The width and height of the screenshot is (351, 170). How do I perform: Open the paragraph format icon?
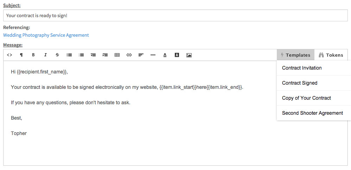click(21, 55)
